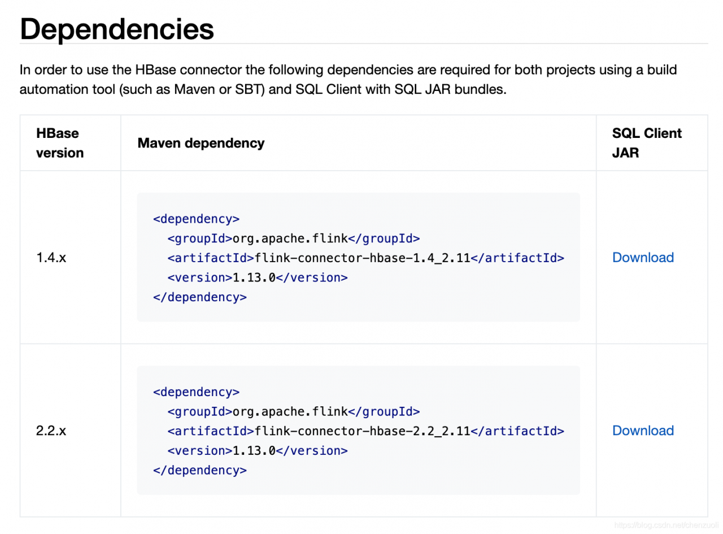Click the Maven dependency column header
The width and height of the screenshot is (723, 534).
pyautogui.click(x=201, y=143)
